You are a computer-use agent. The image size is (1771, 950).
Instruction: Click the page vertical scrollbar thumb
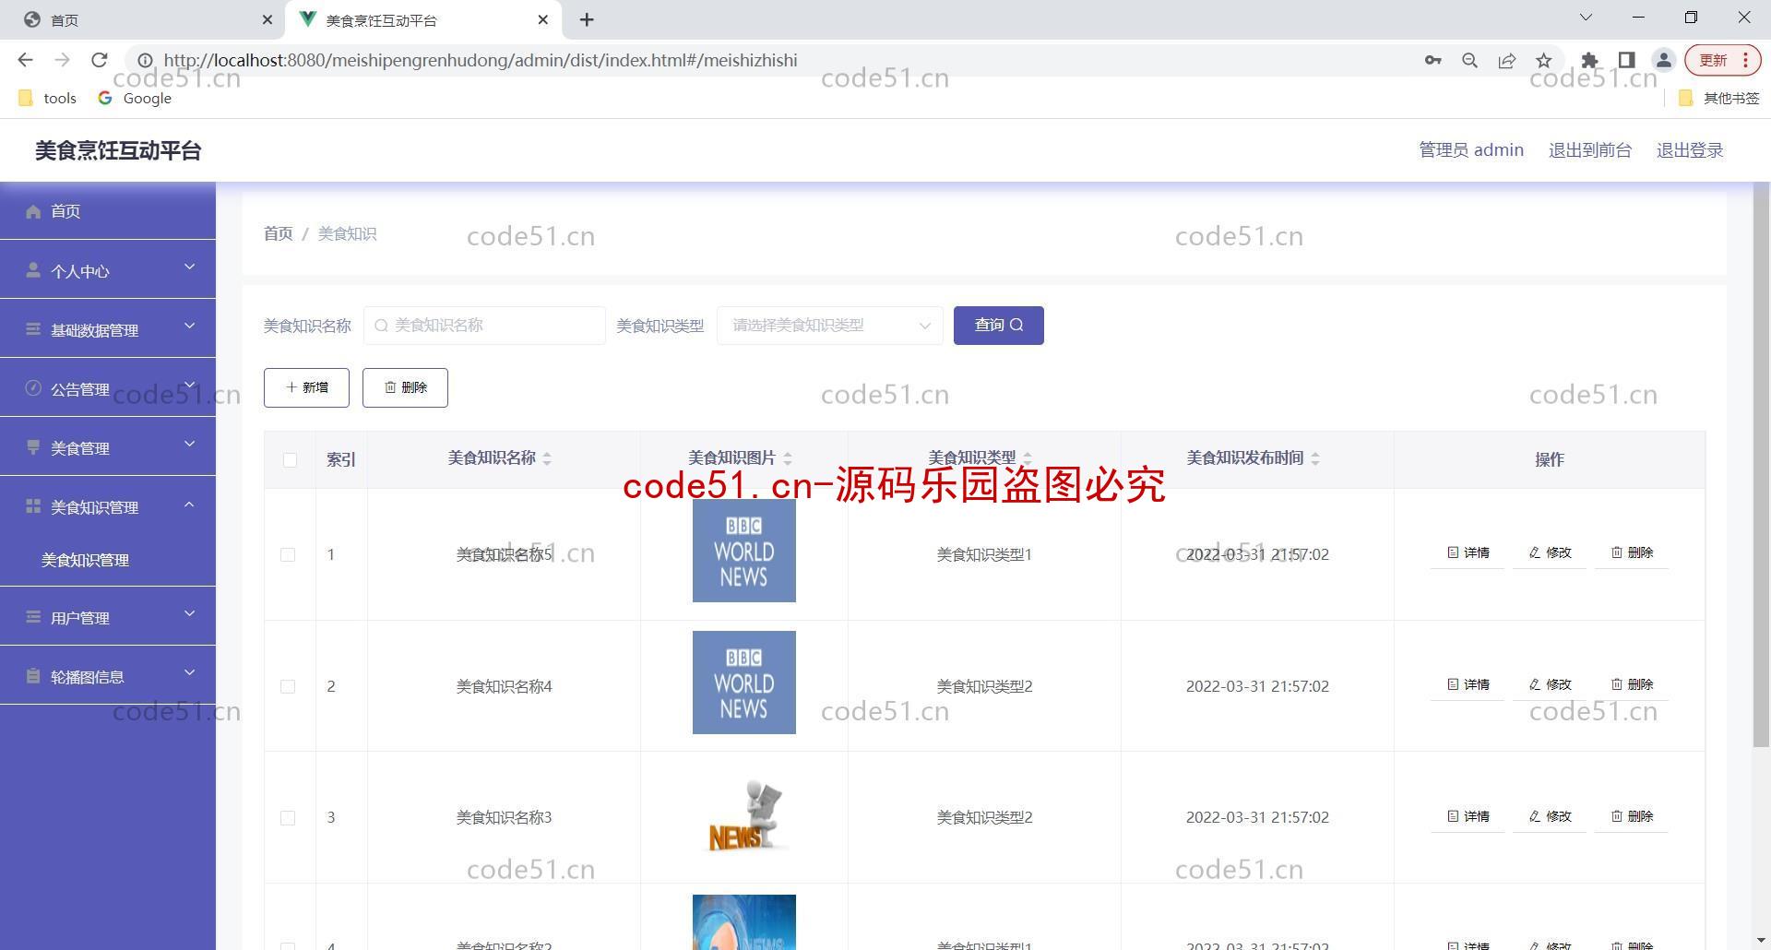tap(1761, 465)
